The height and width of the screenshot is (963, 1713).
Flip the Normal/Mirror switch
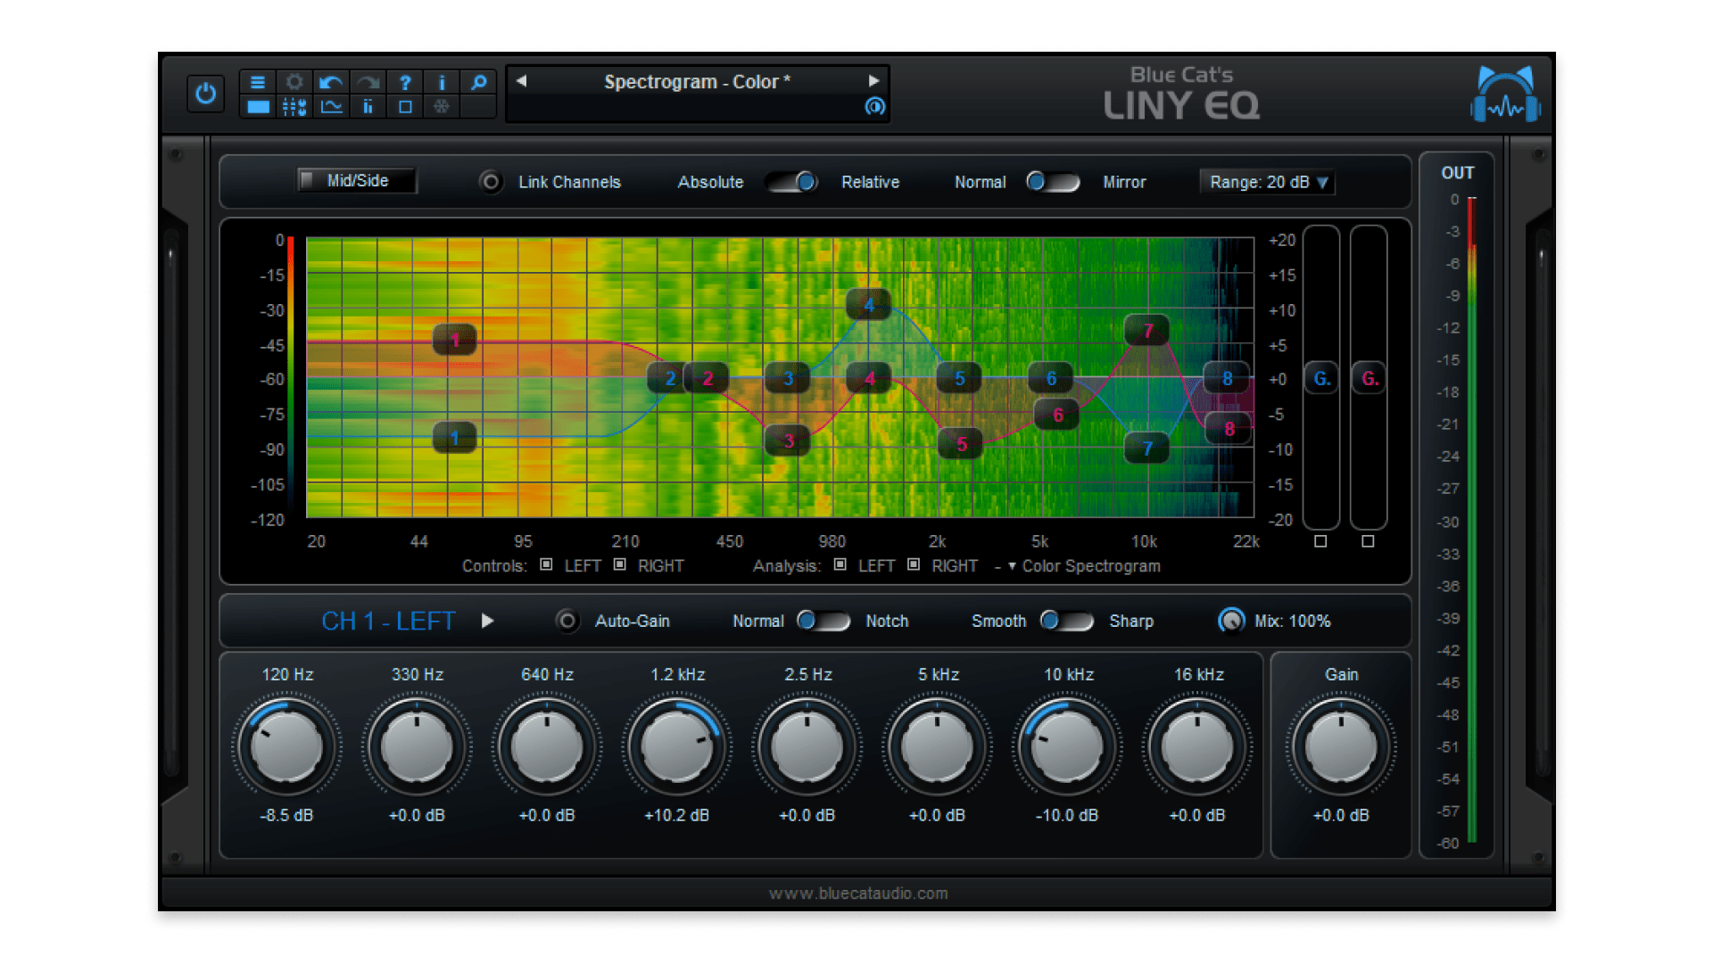[x=1053, y=182]
